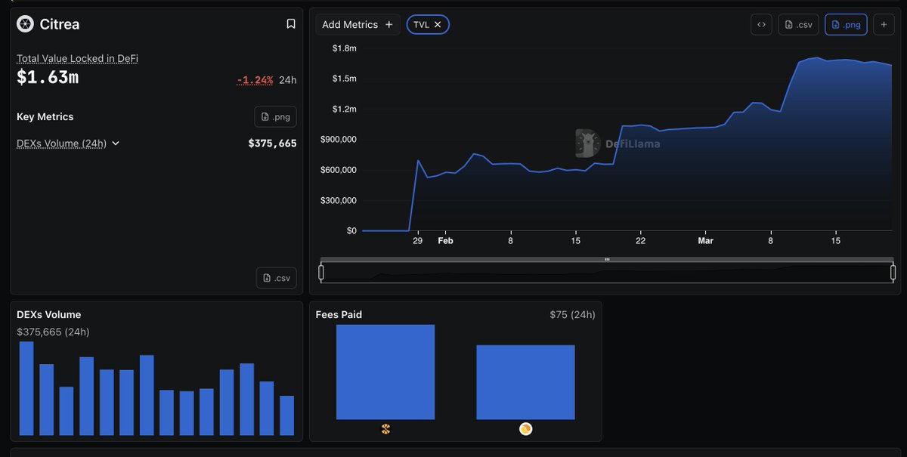Click Total Value Locked in DeFi label
Viewport: 907px width, 457px height.
pyautogui.click(x=77, y=58)
